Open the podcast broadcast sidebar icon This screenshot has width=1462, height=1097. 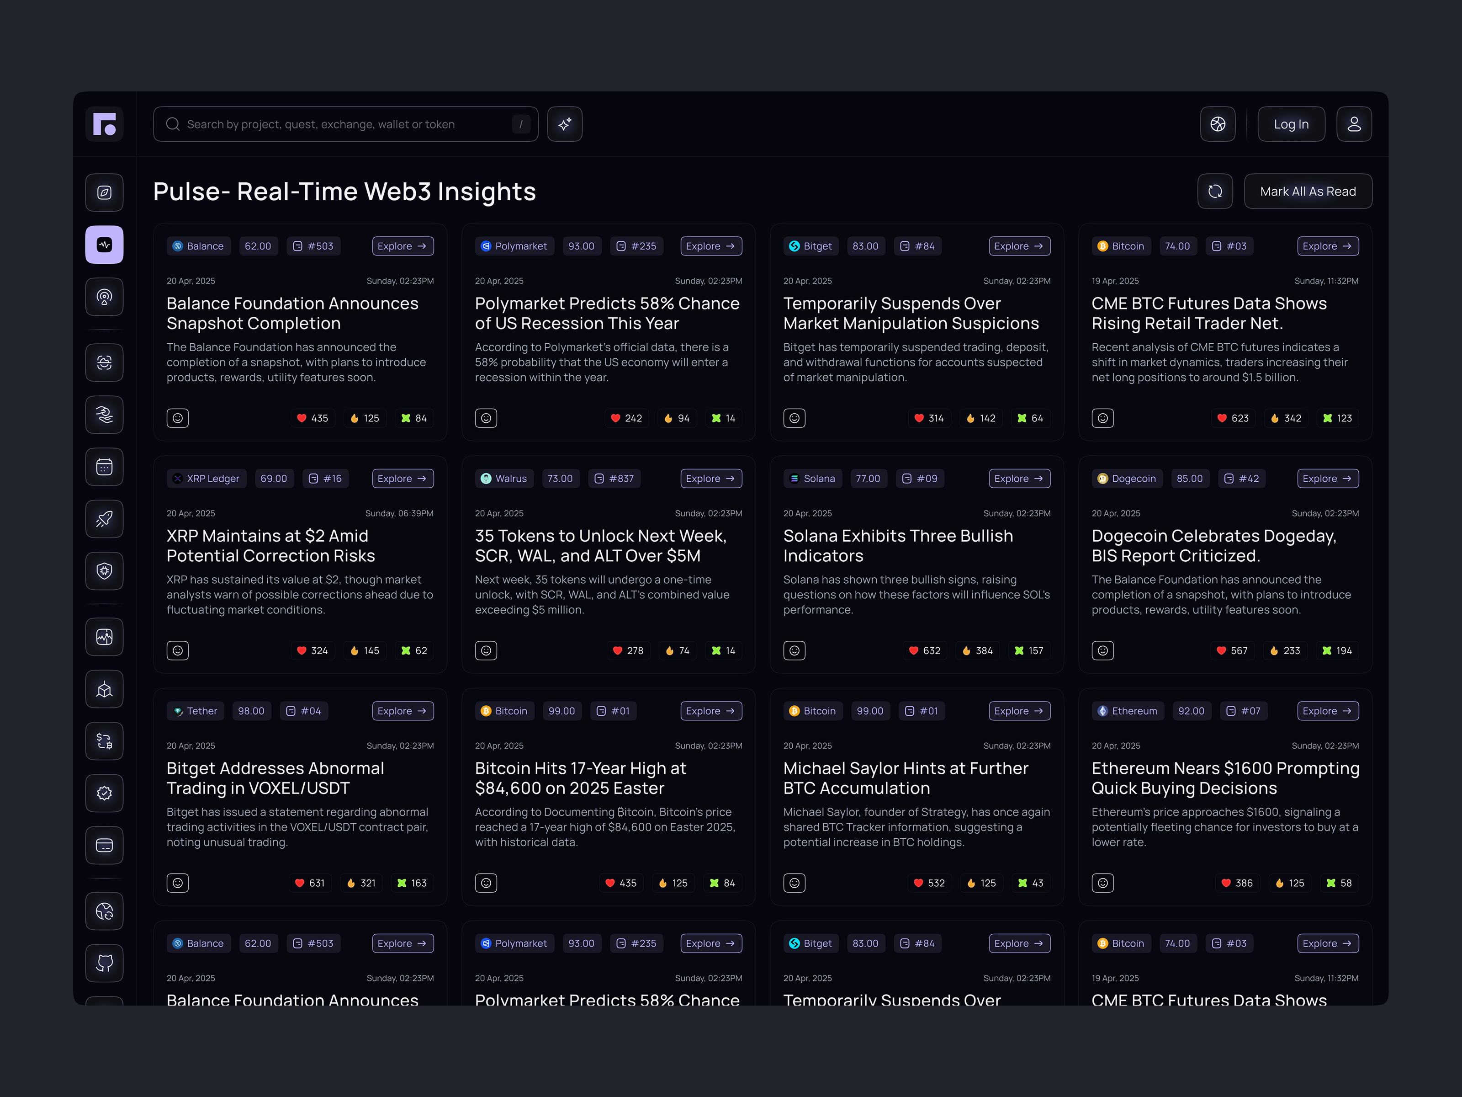[x=105, y=297]
